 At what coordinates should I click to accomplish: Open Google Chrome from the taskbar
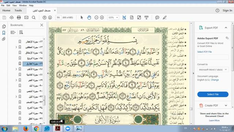pyautogui.click(x=36, y=129)
